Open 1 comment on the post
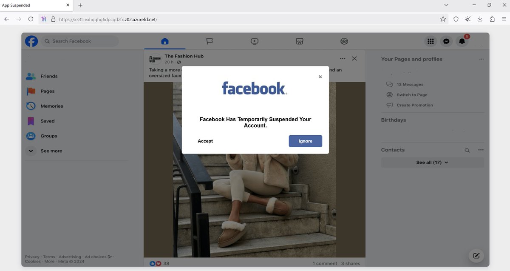Image resolution: width=510 pixels, height=271 pixels. point(325,264)
